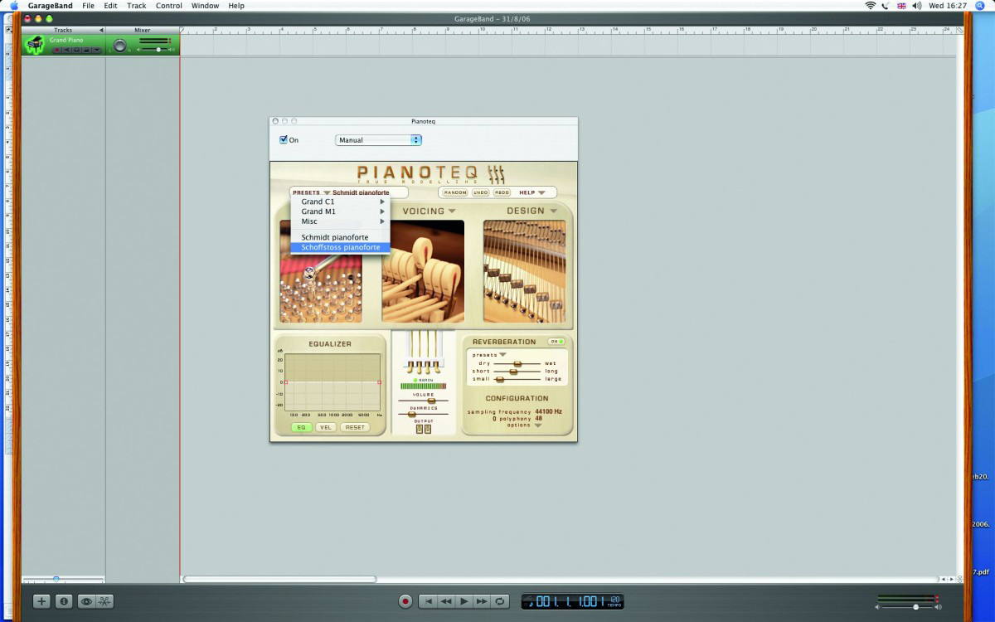Select the VEL mode button

click(325, 427)
